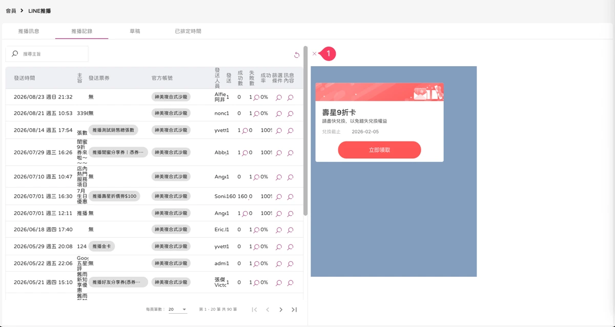Image resolution: width=615 pixels, height=327 pixels.
Task: View failed recipients for the 2026/05/22 broadcast
Action: click(x=256, y=264)
